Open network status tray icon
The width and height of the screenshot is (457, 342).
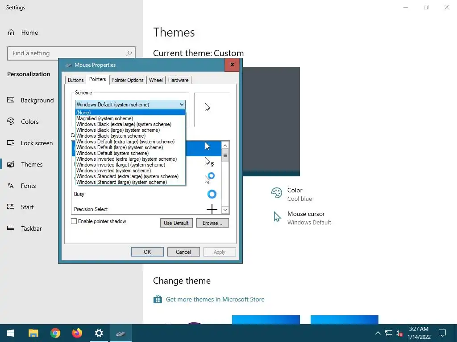click(x=389, y=333)
